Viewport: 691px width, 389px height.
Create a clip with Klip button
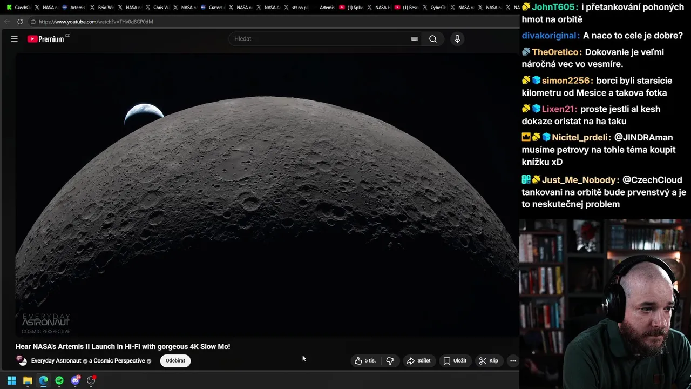pos(489,361)
